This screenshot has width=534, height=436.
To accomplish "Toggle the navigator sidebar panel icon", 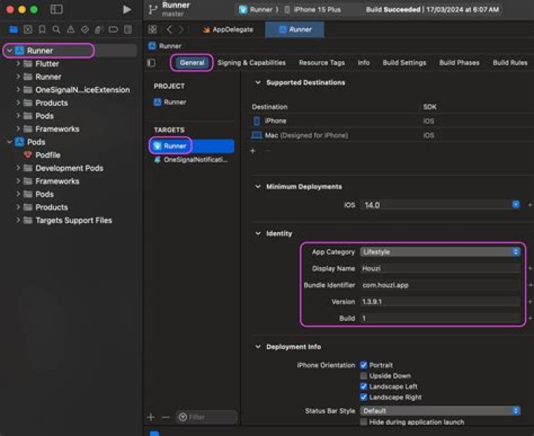I will tap(56, 9).
